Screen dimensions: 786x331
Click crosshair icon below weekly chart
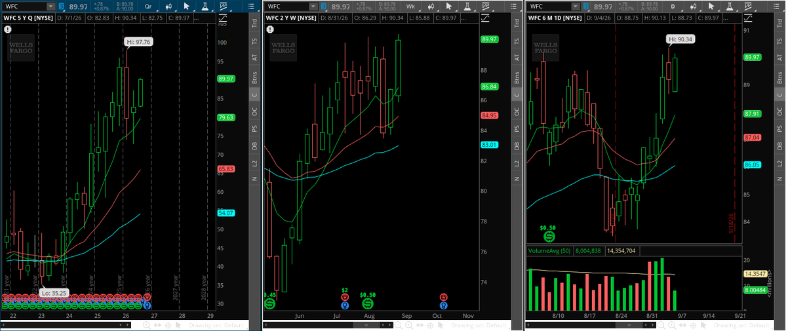429,325
